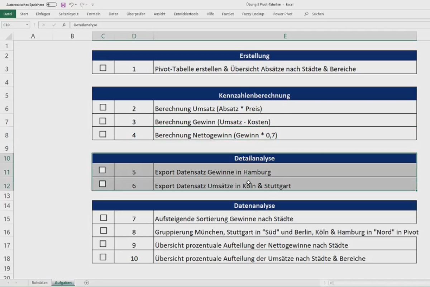
Task: Click the Undo arrow icon
Action: (71, 5)
